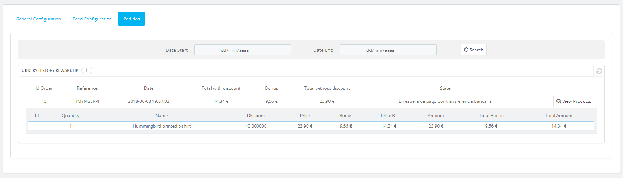This screenshot has width=623, height=178.
Task: Click the Total Bonus column header
Action: click(491, 116)
